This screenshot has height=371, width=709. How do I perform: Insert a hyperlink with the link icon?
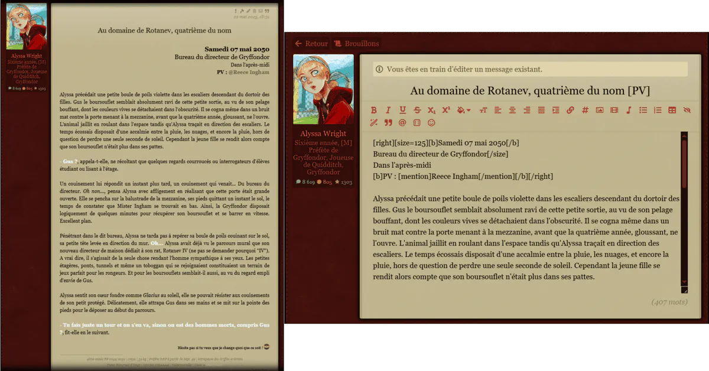570,110
